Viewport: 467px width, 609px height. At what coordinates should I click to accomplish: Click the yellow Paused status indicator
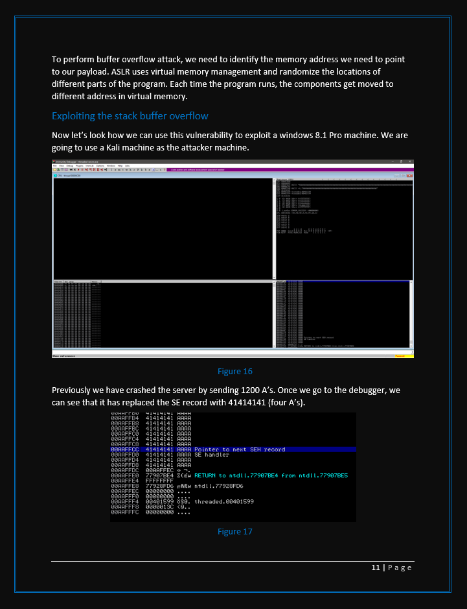point(404,356)
